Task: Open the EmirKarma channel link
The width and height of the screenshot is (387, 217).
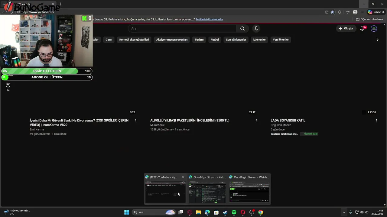Action: 37,130
